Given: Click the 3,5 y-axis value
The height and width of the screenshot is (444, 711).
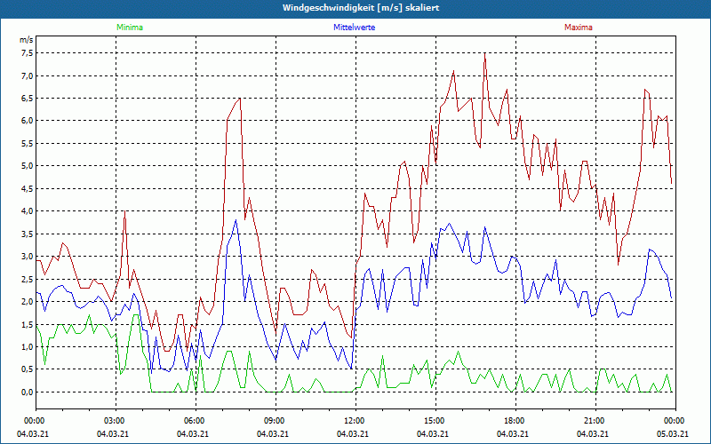Looking at the screenshot, I should pos(28,234).
